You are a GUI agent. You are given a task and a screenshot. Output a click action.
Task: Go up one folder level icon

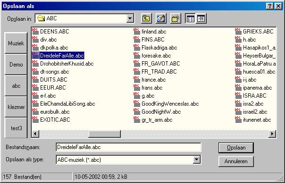[x=146, y=18]
